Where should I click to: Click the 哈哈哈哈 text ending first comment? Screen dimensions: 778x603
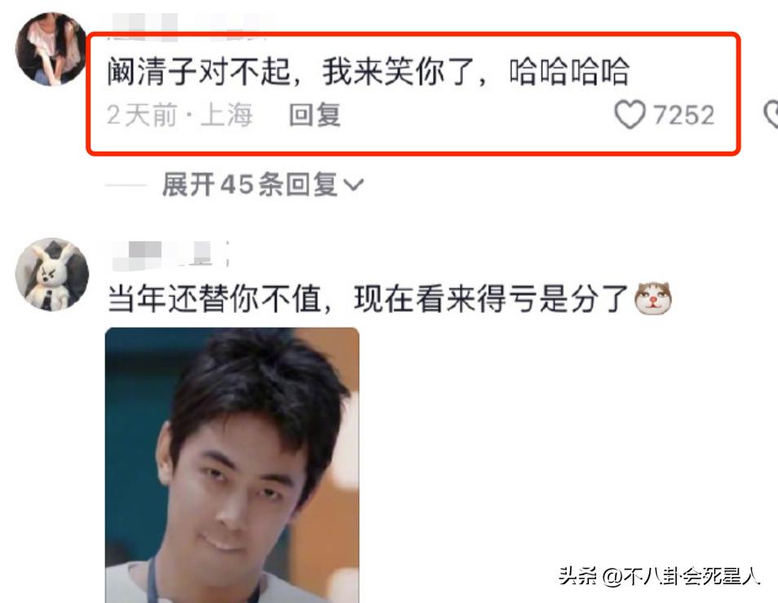pyautogui.click(x=569, y=72)
